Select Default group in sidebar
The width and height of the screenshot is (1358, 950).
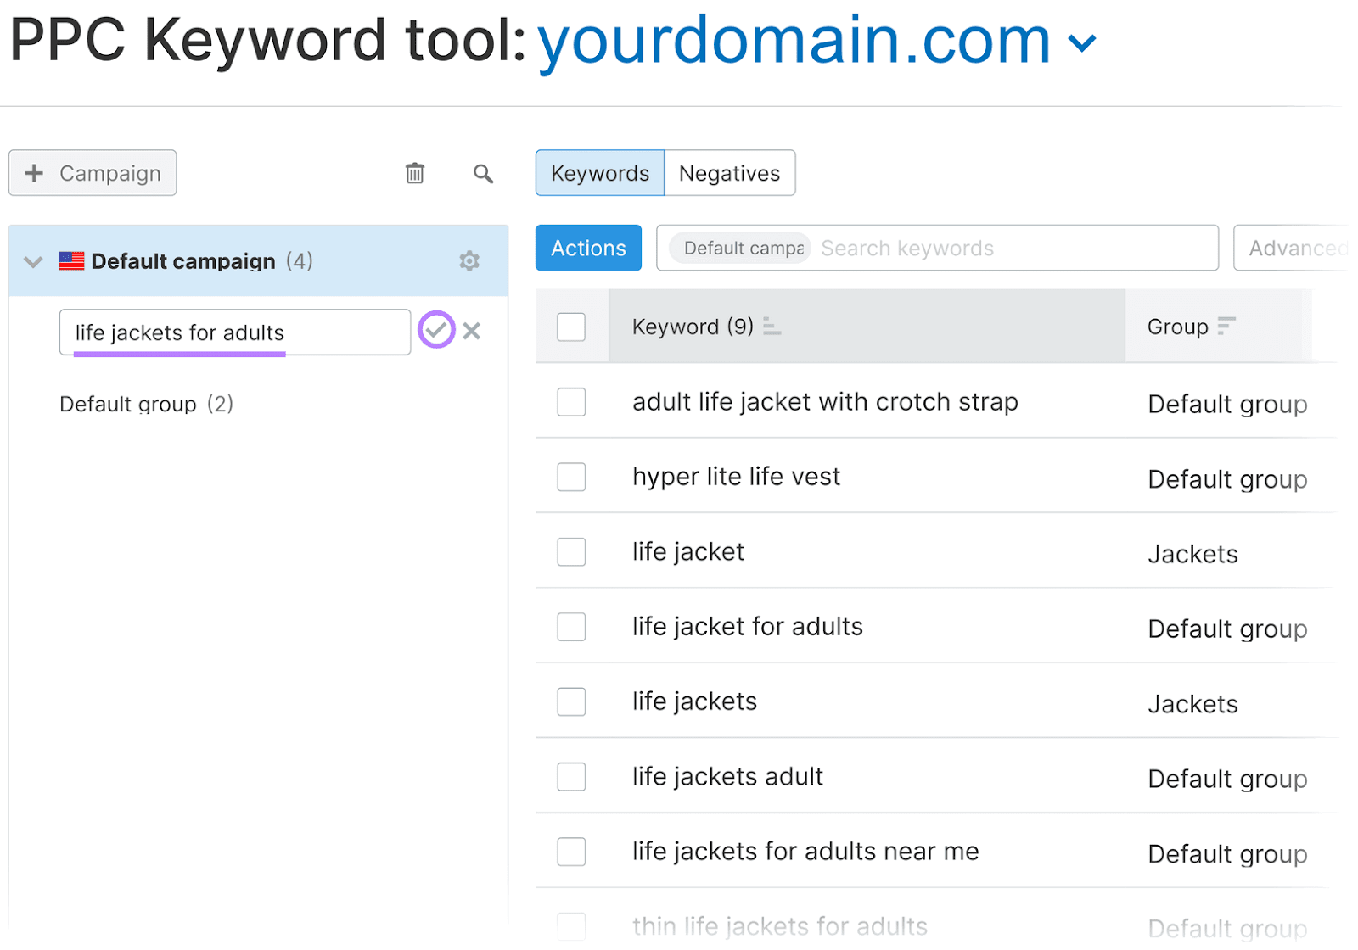tap(146, 404)
